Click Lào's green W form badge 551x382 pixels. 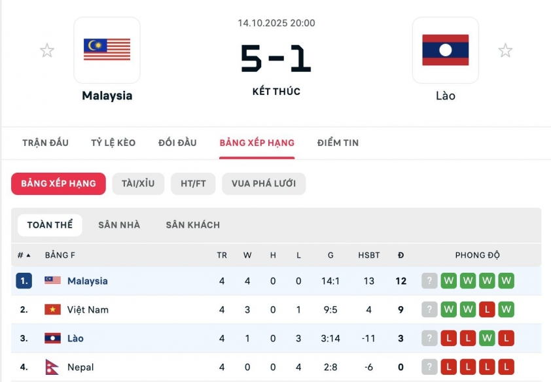point(486,339)
